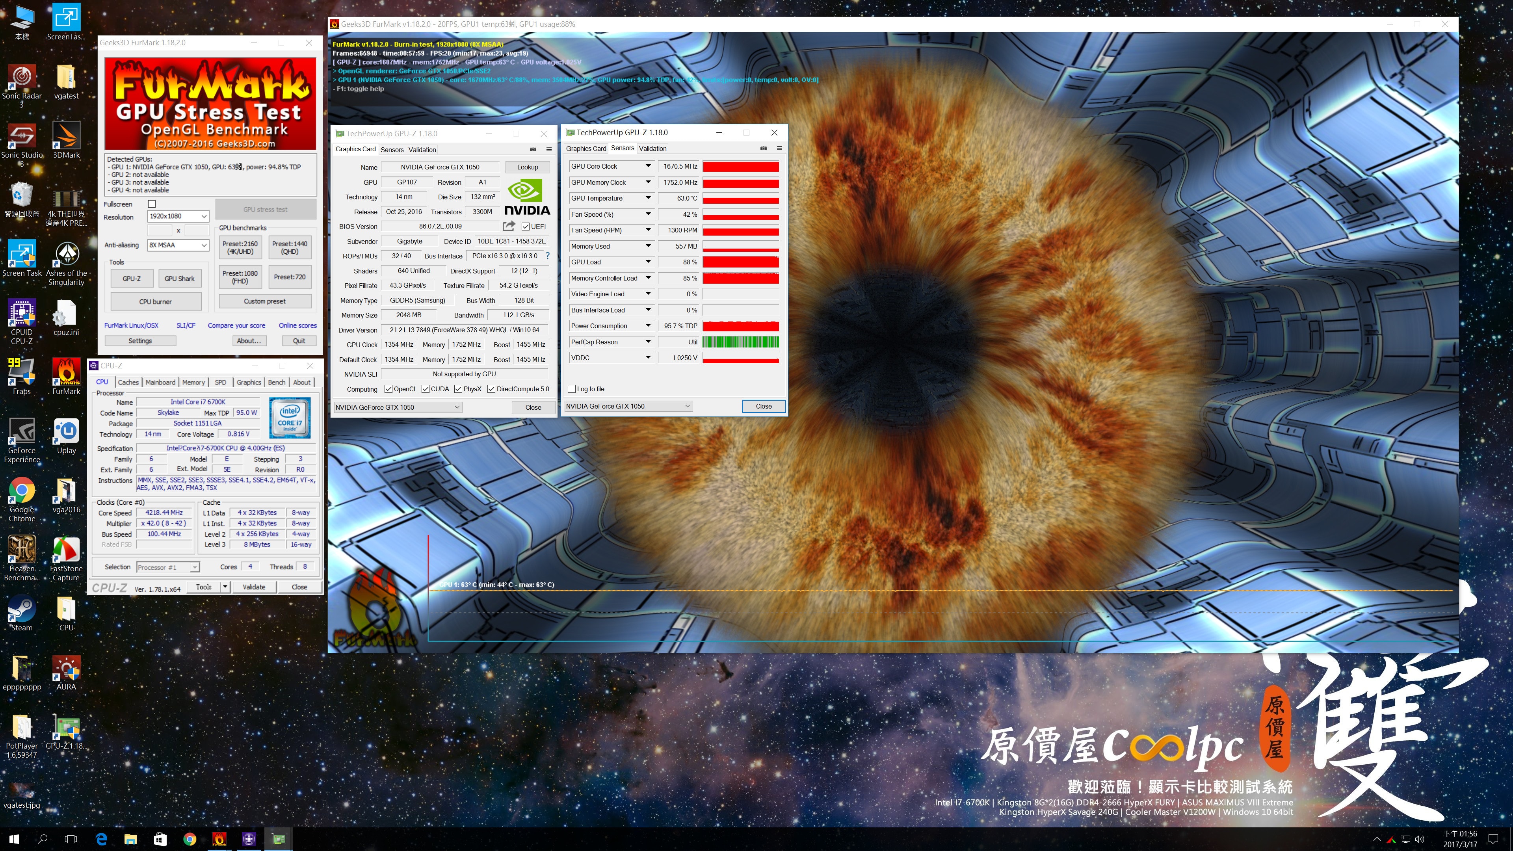The image size is (1513, 851).
Task: Switch to the SPD tab in CPU-Z
Action: click(221, 382)
